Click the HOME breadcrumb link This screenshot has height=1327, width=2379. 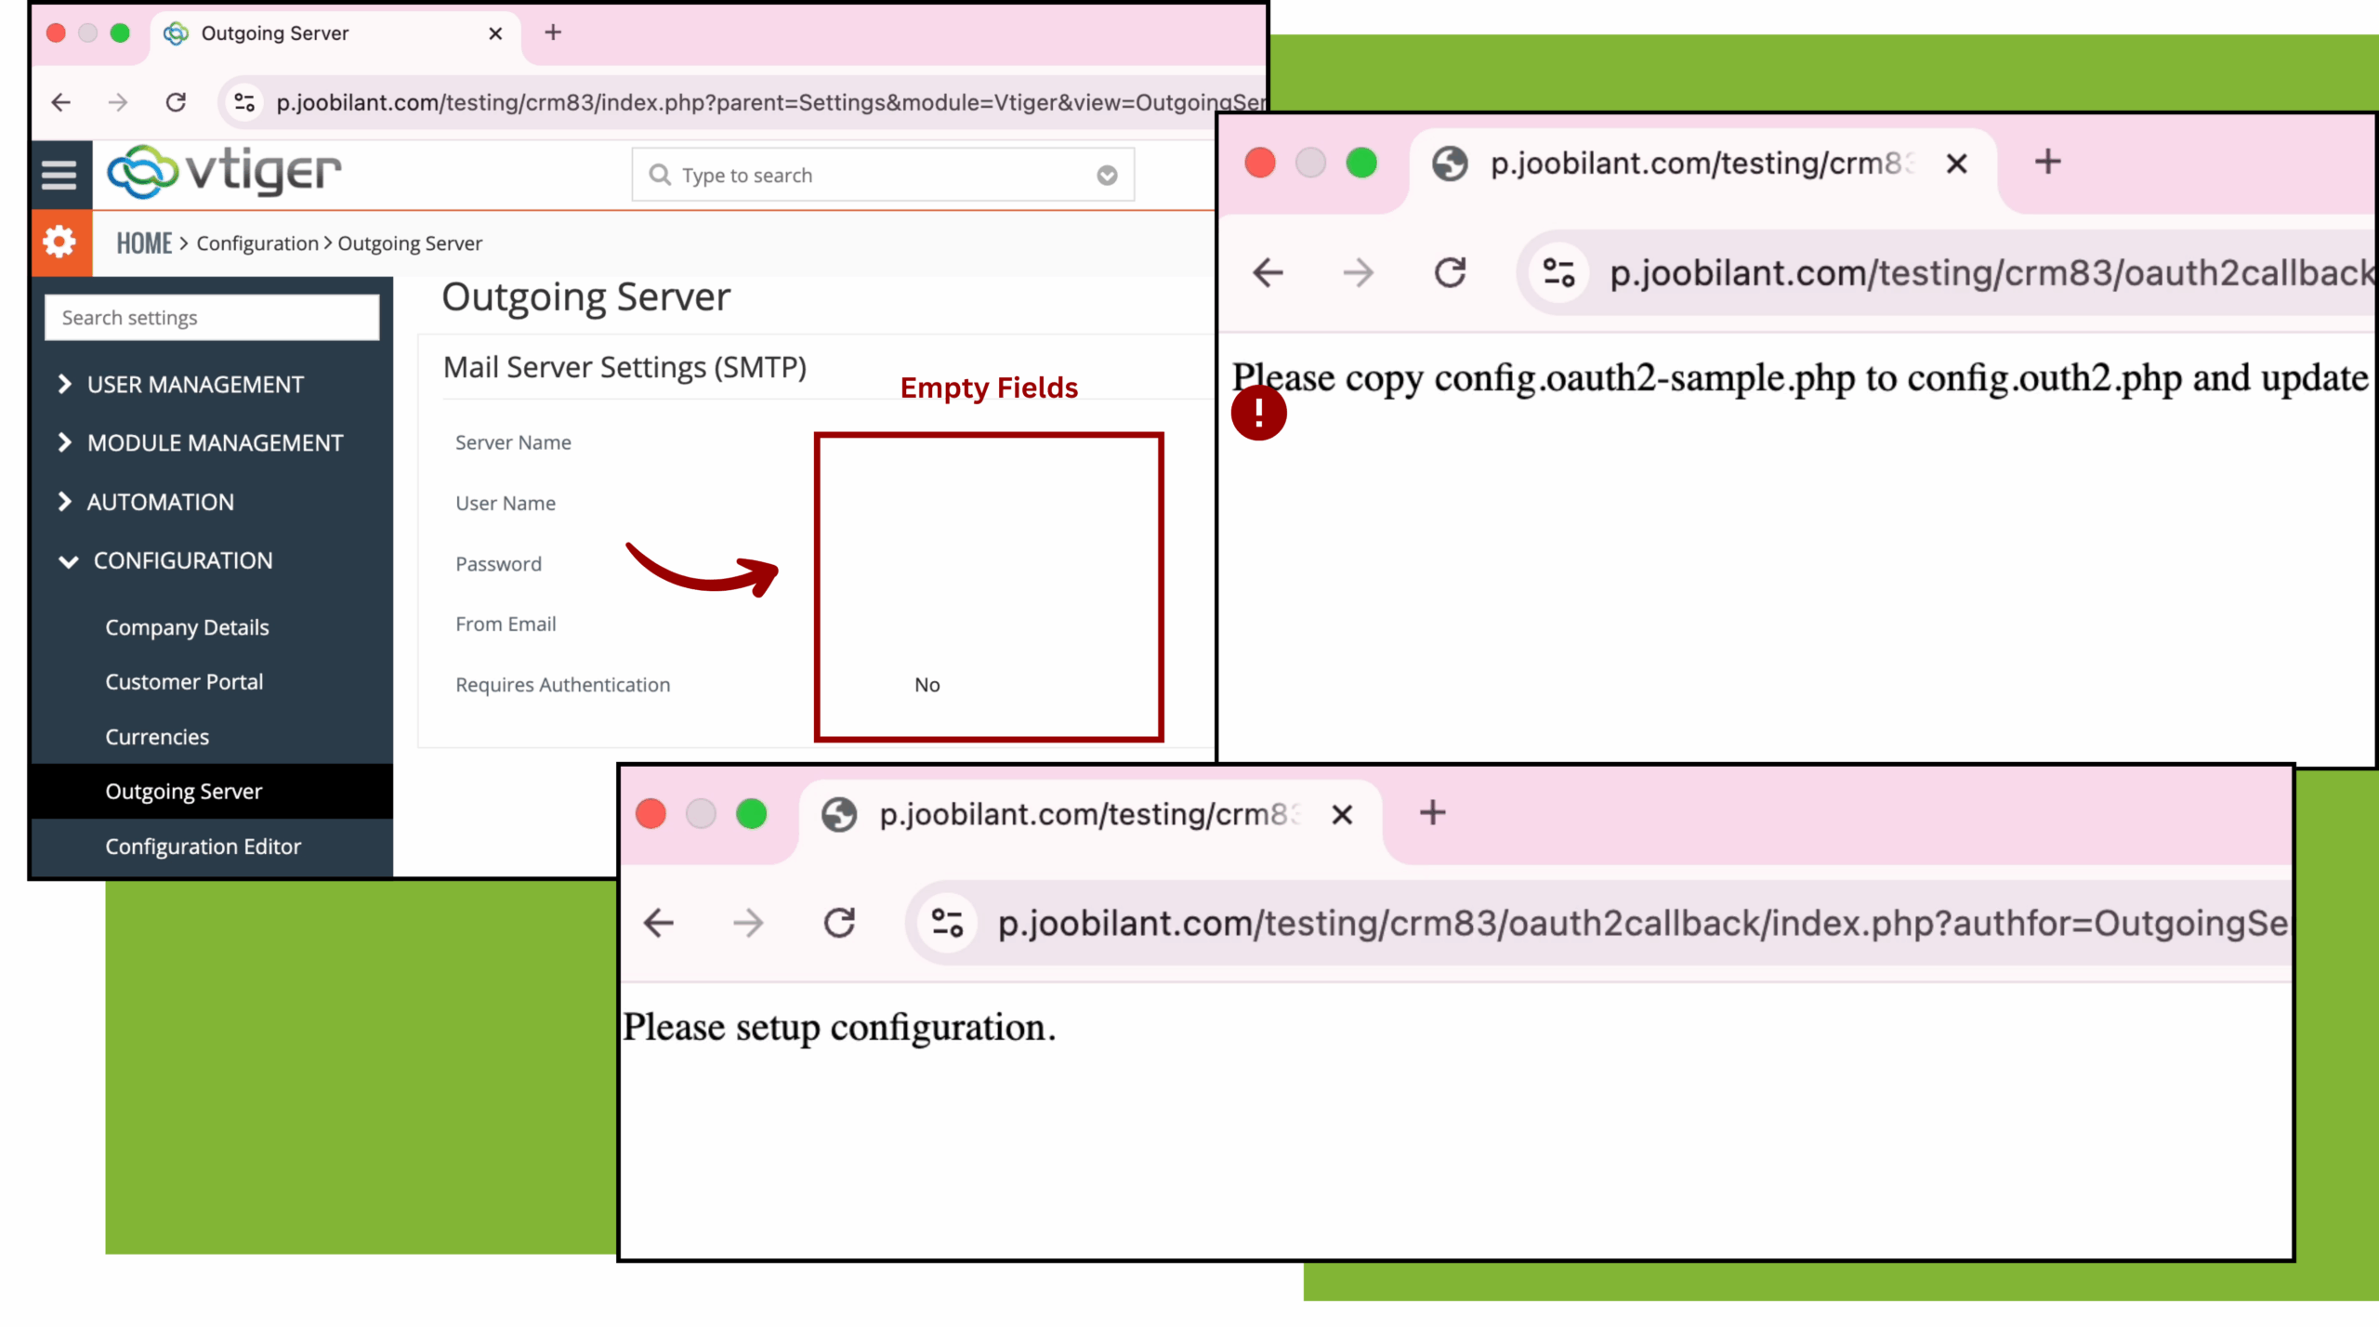click(144, 243)
